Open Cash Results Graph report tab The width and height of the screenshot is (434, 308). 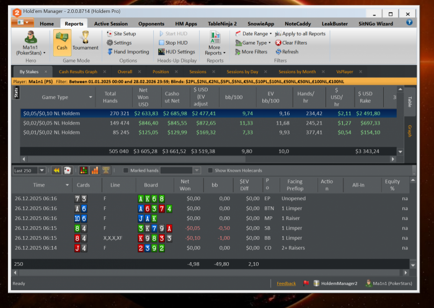point(78,72)
